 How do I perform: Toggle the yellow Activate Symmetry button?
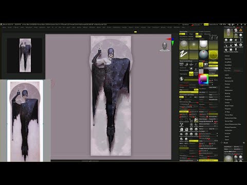tap(189, 92)
